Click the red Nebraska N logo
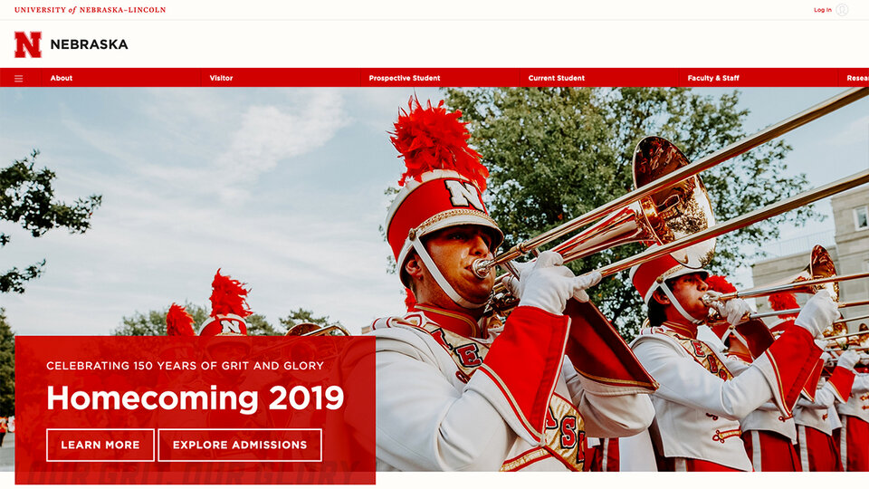The width and height of the screenshot is (869, 489). pyautogui.click(x=28, y=44)
